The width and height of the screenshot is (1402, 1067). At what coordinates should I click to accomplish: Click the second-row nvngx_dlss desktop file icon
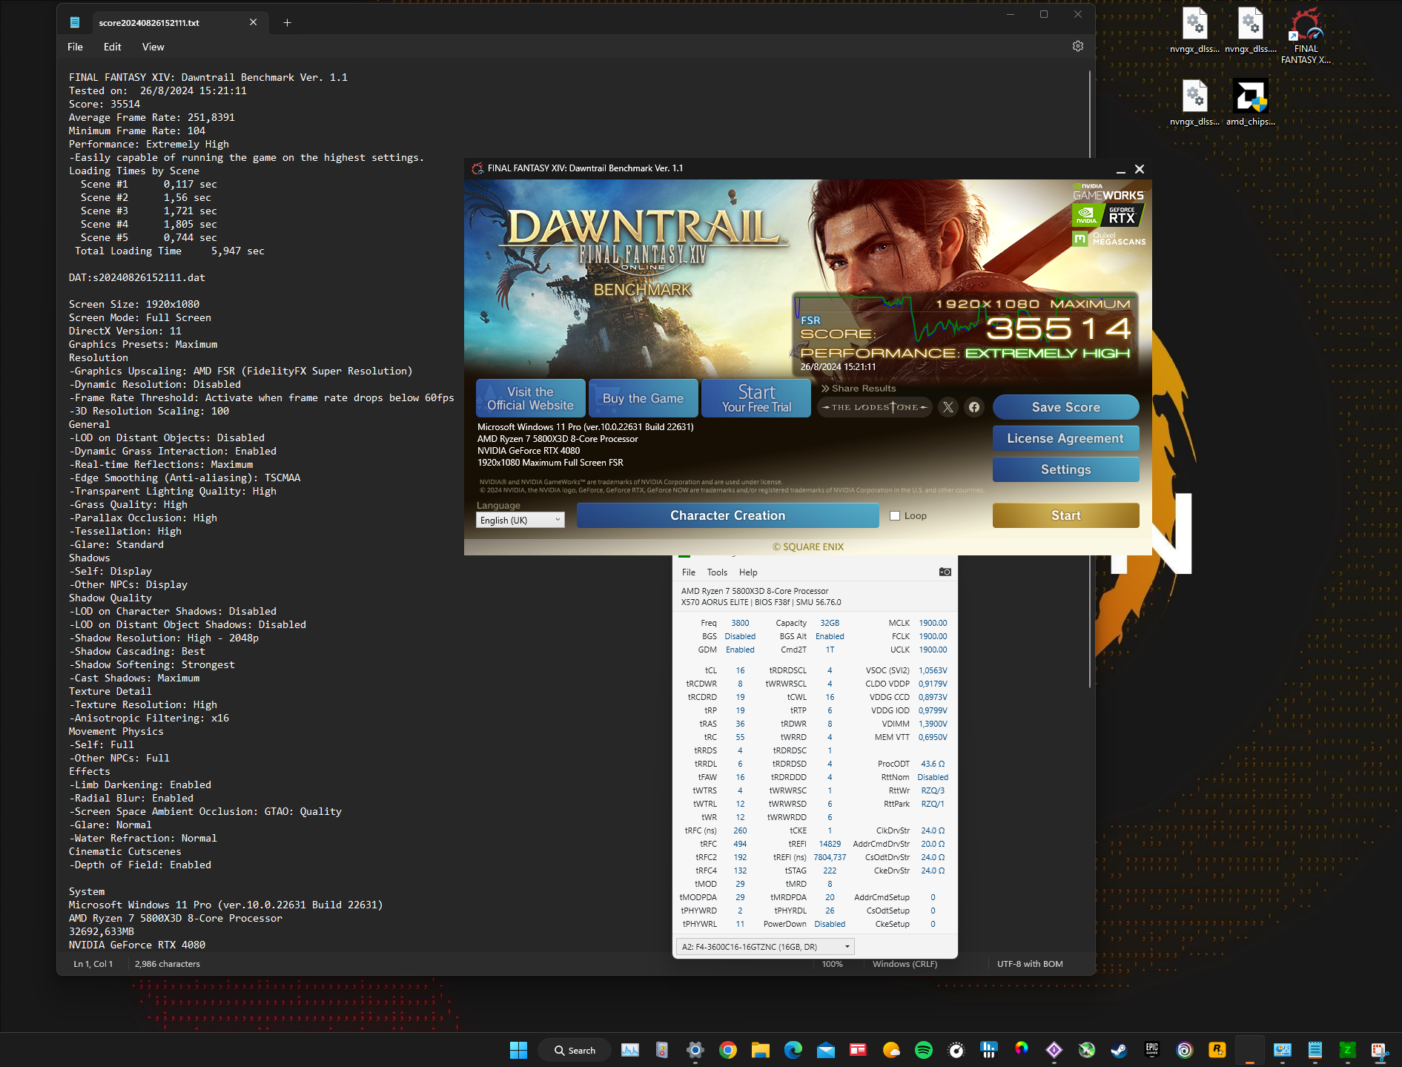[1194, 102]
